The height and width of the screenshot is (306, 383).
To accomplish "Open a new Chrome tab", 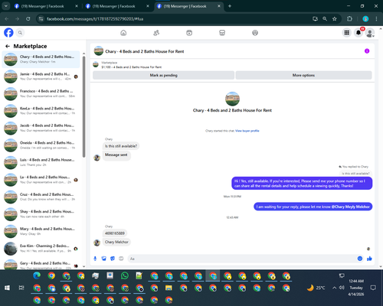I will click(x=230, y=6).
